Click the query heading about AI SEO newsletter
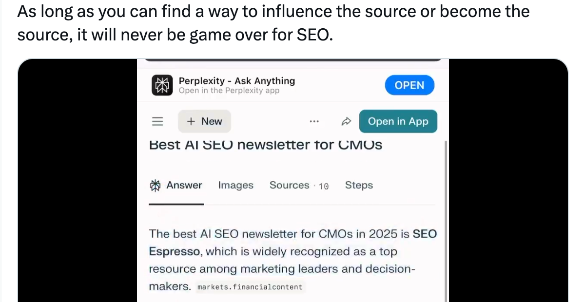This screenshot has height=302, width=584. point(265,145)
